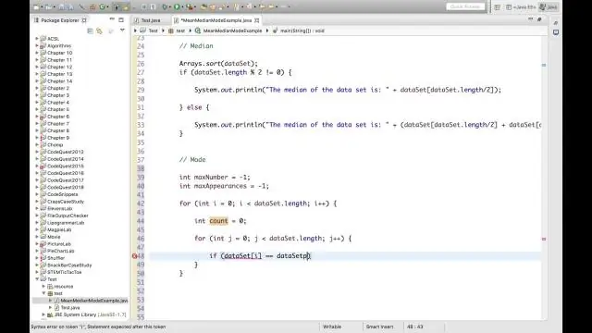
Task: Minimize the Package Explorer view
Action: click(x=112, y=19)
